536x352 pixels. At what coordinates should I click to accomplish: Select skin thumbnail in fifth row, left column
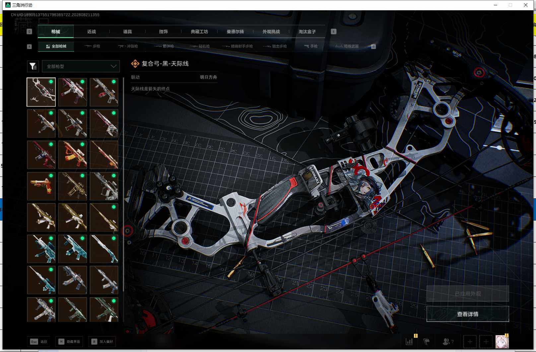click(41, 217)
